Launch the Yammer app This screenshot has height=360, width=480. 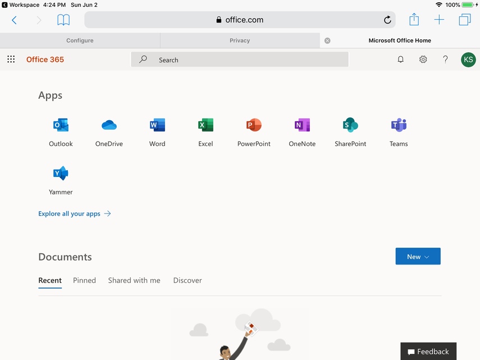61,174
